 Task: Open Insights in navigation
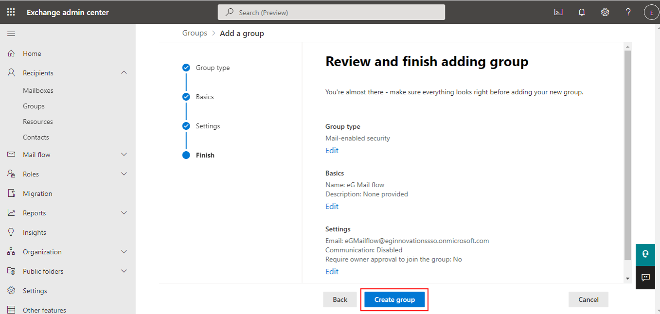35,232
